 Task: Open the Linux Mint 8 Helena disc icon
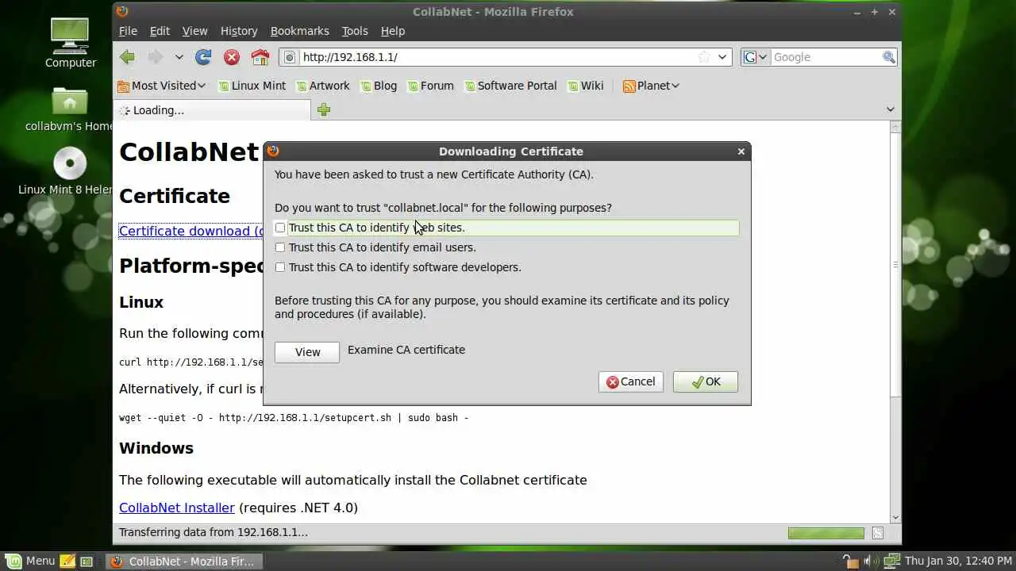(x=69, y=172)
